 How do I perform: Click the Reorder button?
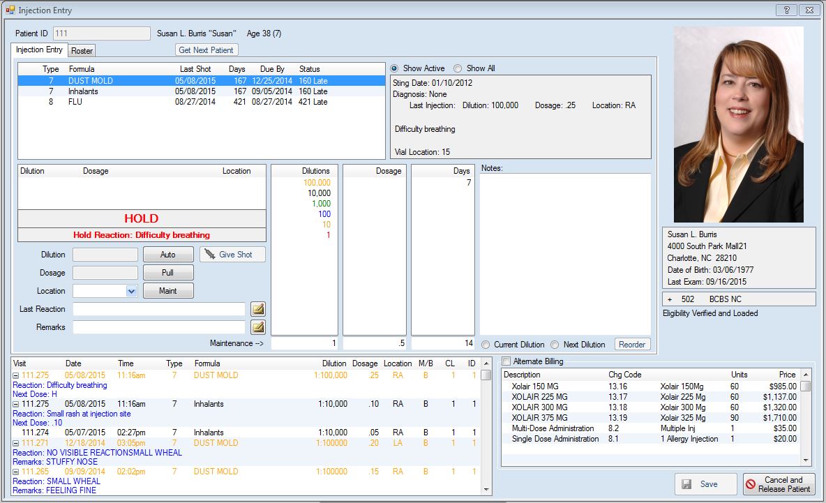tap(631, 345)
